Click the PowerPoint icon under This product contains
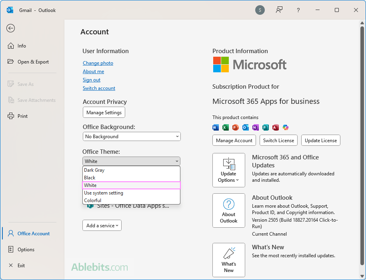366x280 pixels. point(236,127)
